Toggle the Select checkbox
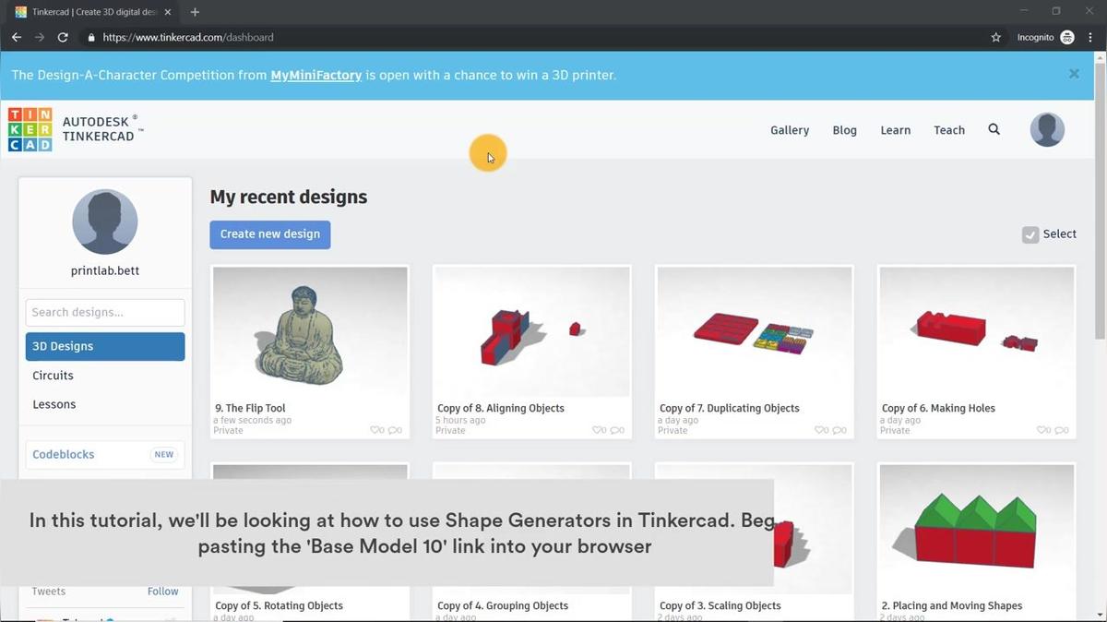Image resolution: width=1107 pixels, height=622 pixels. 1030,234
